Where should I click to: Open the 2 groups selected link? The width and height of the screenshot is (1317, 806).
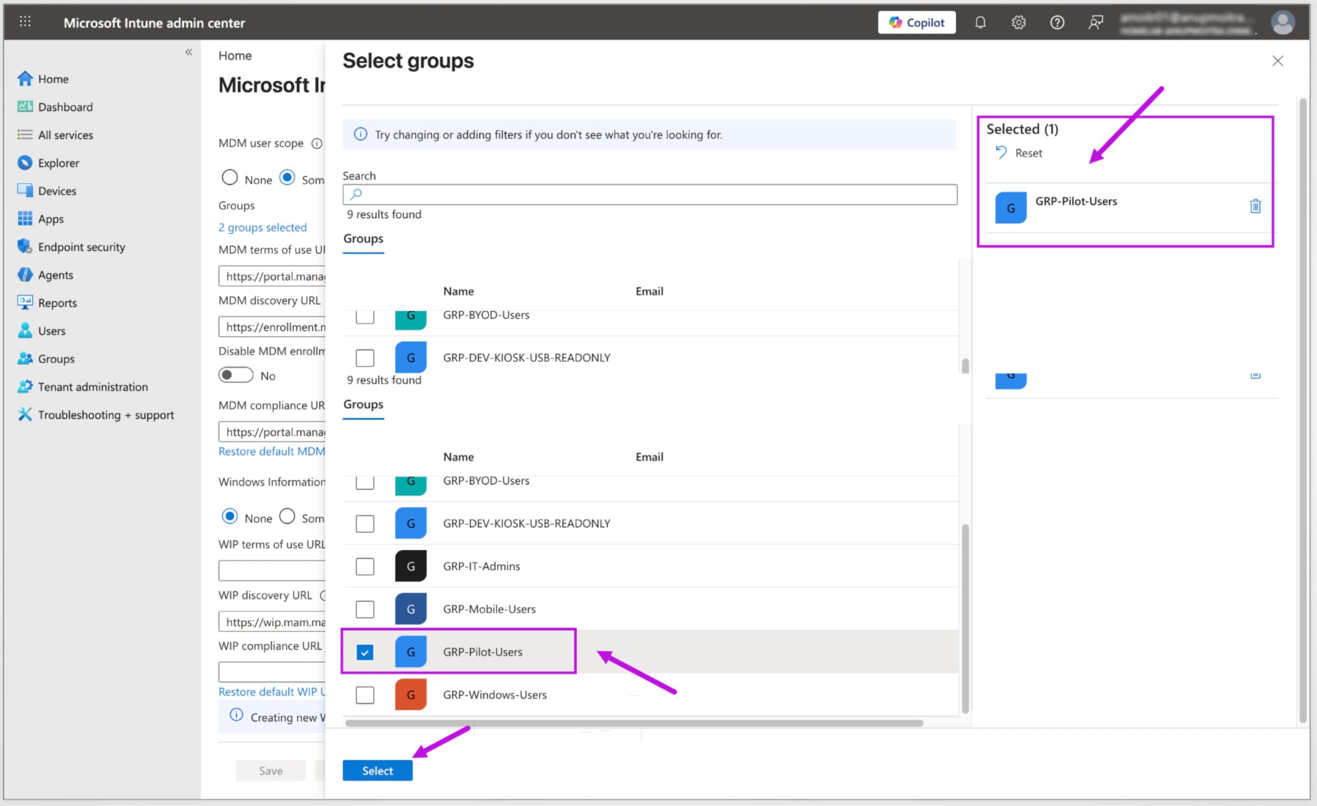tap(262, 227)
